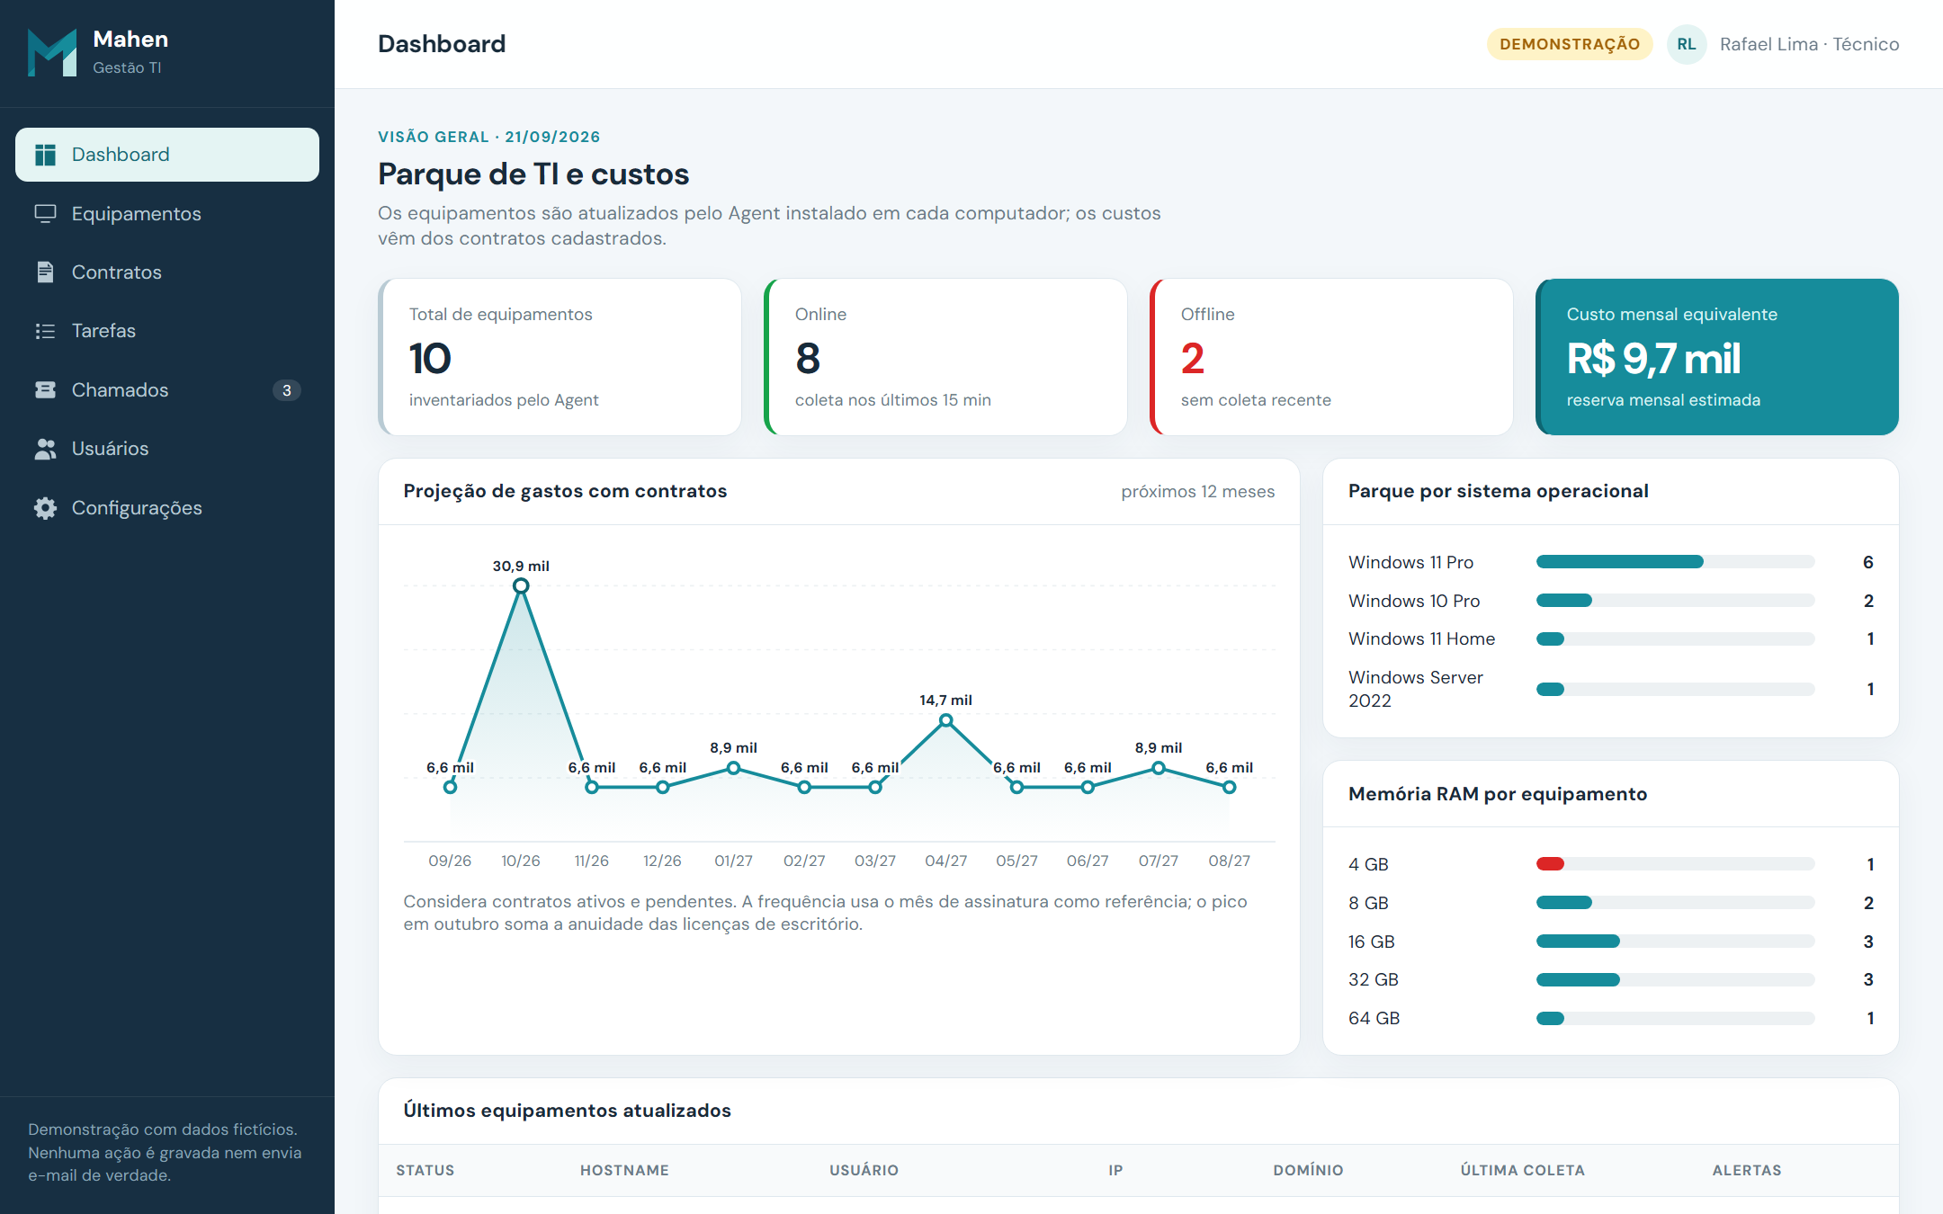This screenshot has width=1943, height=1214.
Task: Click the Windows 11 Pro progress bar
Action: [1676, 562]
